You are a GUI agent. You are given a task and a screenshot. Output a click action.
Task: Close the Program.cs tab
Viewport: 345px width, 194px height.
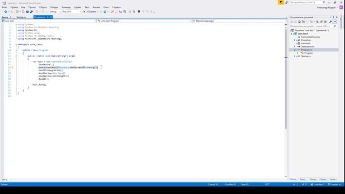[51, 17]
